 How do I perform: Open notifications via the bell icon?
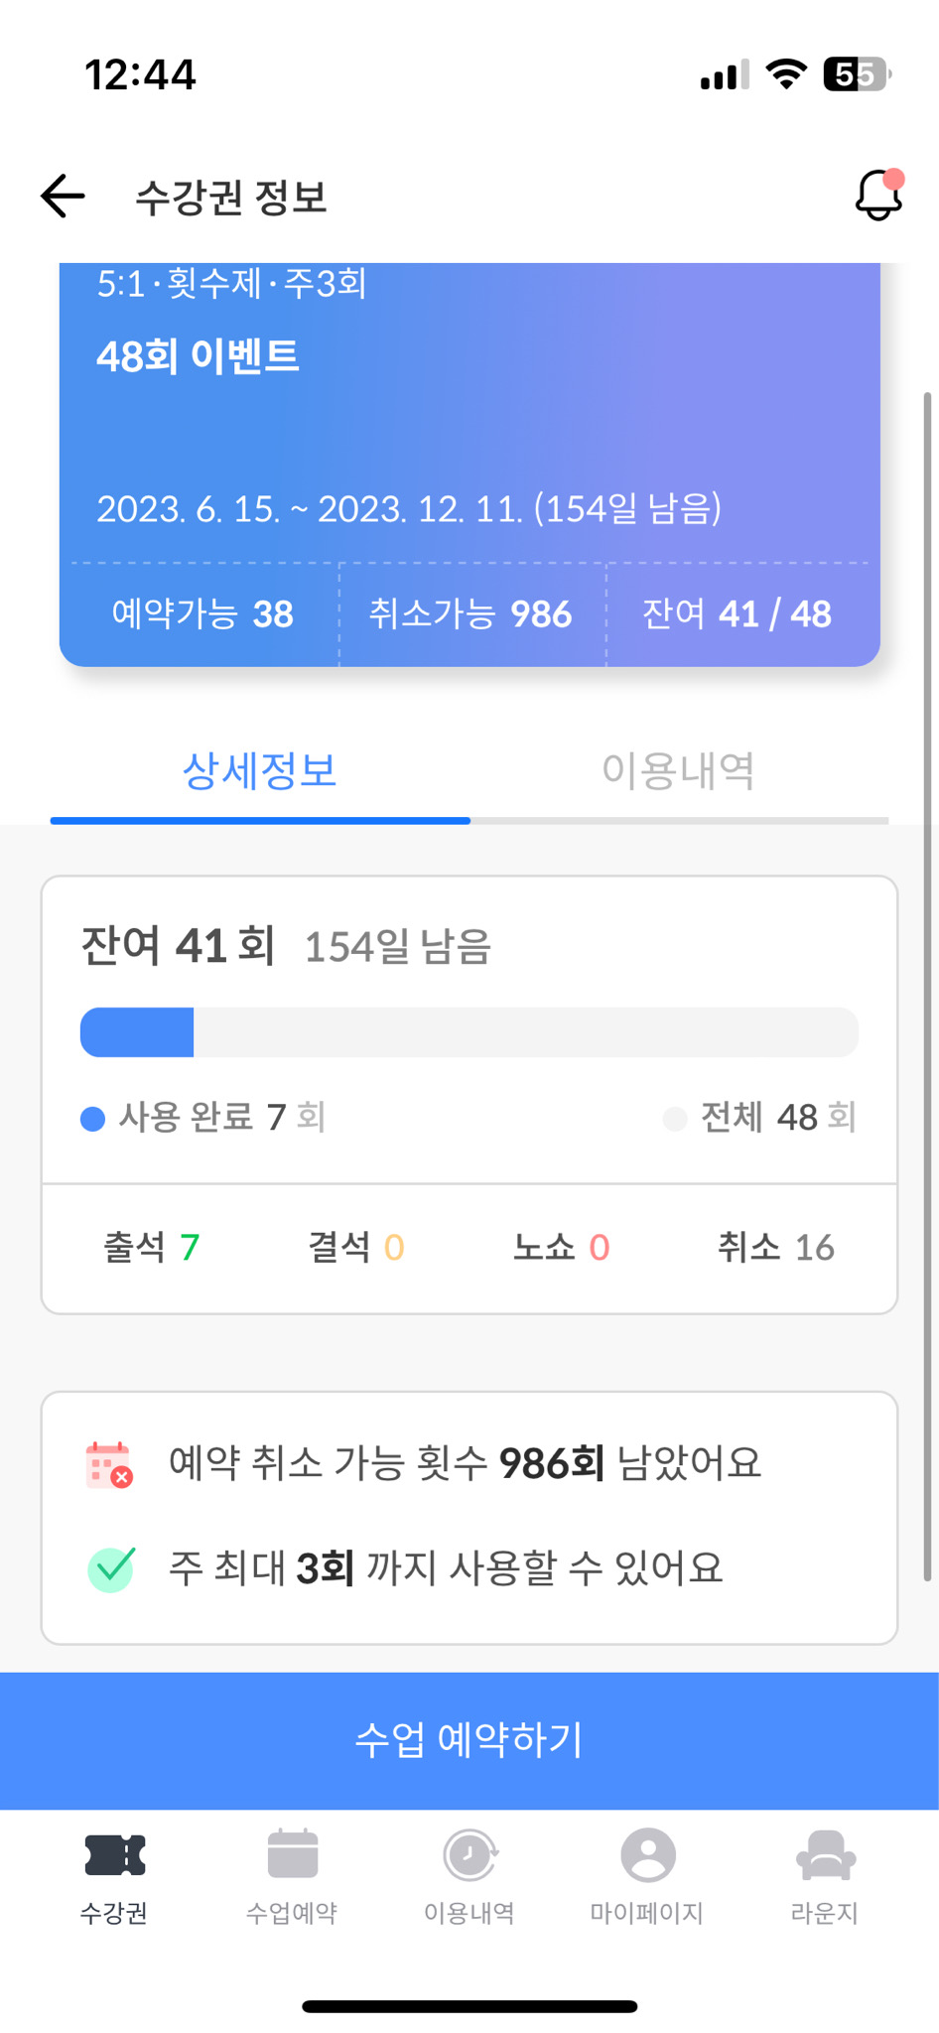click(x=877, y=196)
